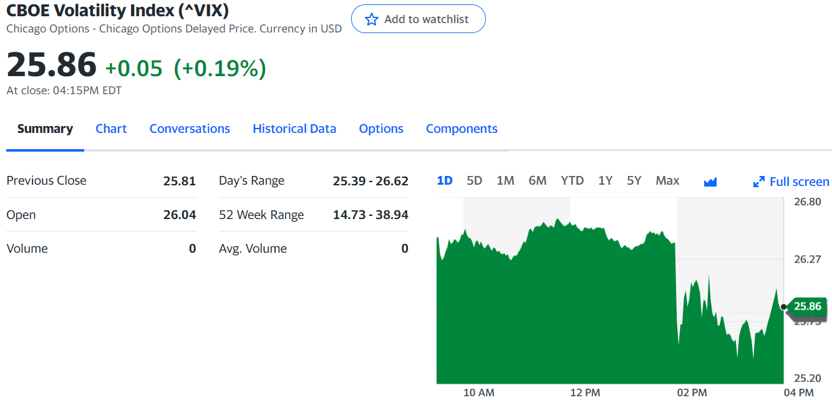Viewport: 832px width, 400px height.
Task: Click the 26.04 open value
Action: (x=180, y=215)
